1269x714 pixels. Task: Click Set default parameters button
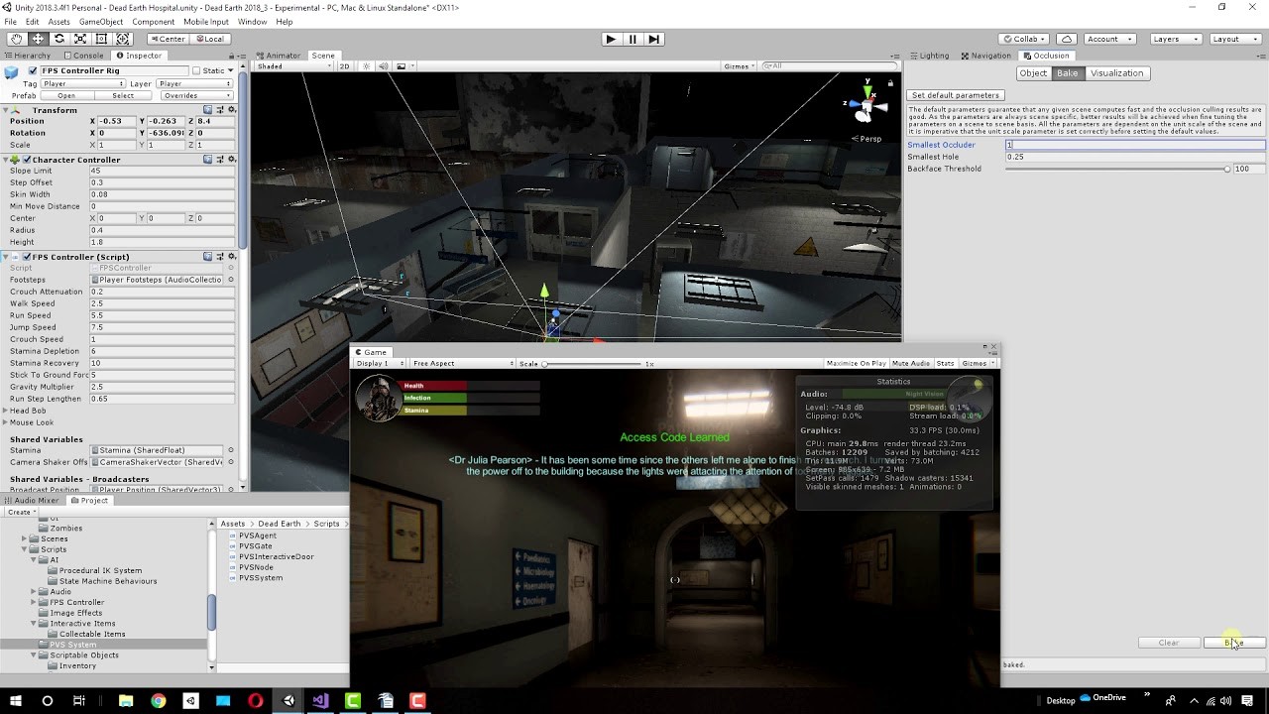click(956, 95)
